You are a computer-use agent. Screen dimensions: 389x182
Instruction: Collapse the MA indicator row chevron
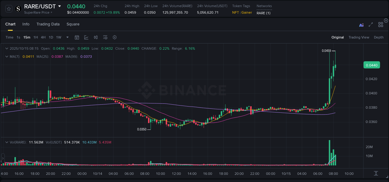[7, 57]
